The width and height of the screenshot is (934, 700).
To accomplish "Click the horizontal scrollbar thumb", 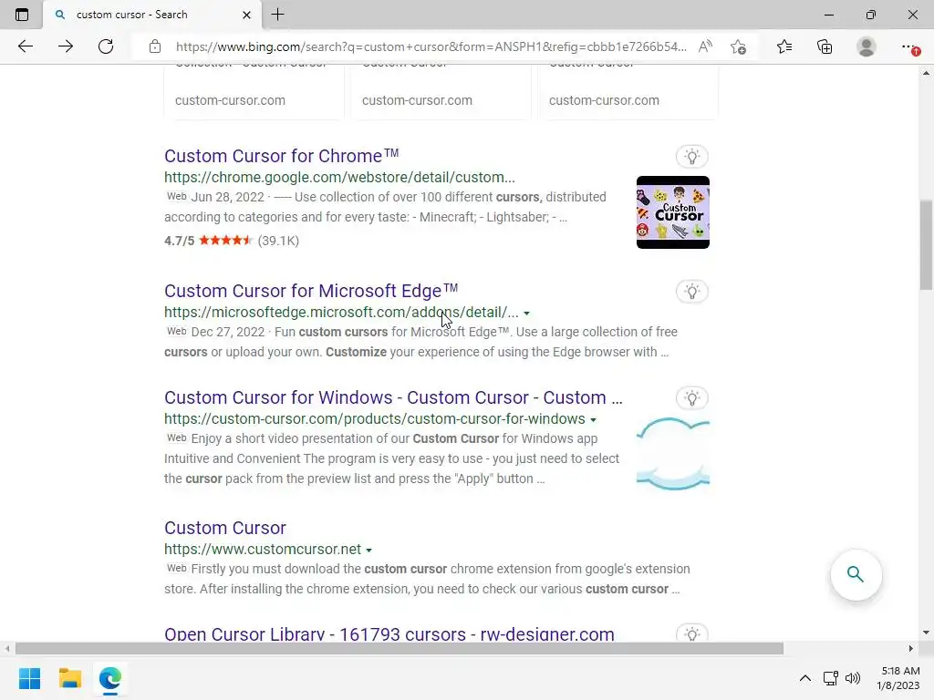I will 400,648.
